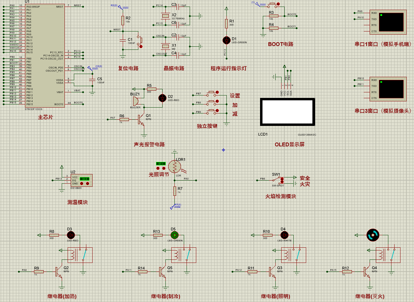Select lighting relay white LED D4
The image size is (414, 302).
tap(284, 235)
